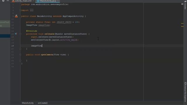Click the openCamera closing fold marker
This screenshot has width=187, height=105.
(x=20, y=61)
